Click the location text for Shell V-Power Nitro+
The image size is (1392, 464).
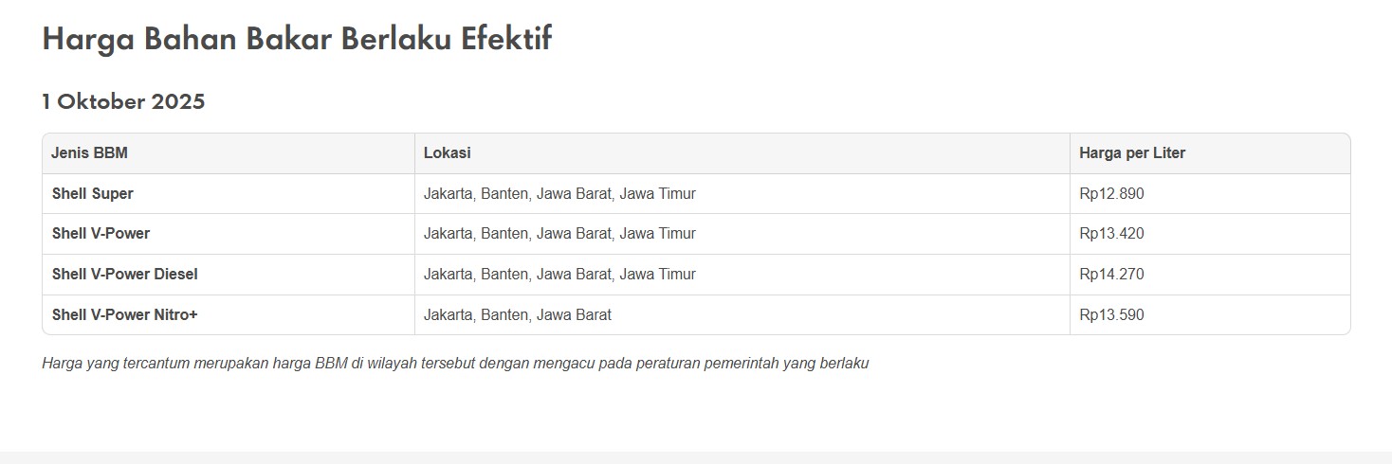click(518, 315)
